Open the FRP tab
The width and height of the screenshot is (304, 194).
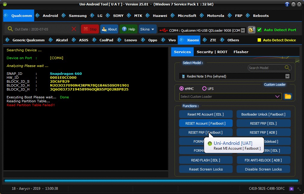(x=238, y=16)
